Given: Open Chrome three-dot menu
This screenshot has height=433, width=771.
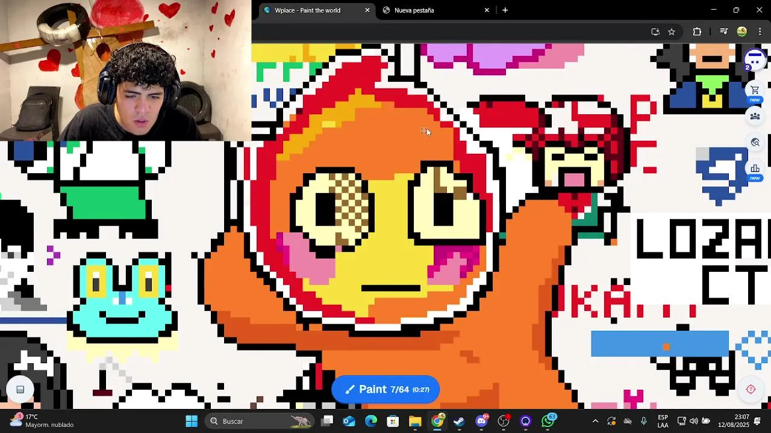Looking at the screenshot, I should pos(760,32).
